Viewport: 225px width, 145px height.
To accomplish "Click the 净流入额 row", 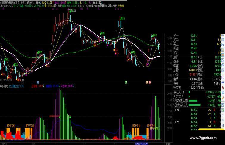I will pos(197,92).
